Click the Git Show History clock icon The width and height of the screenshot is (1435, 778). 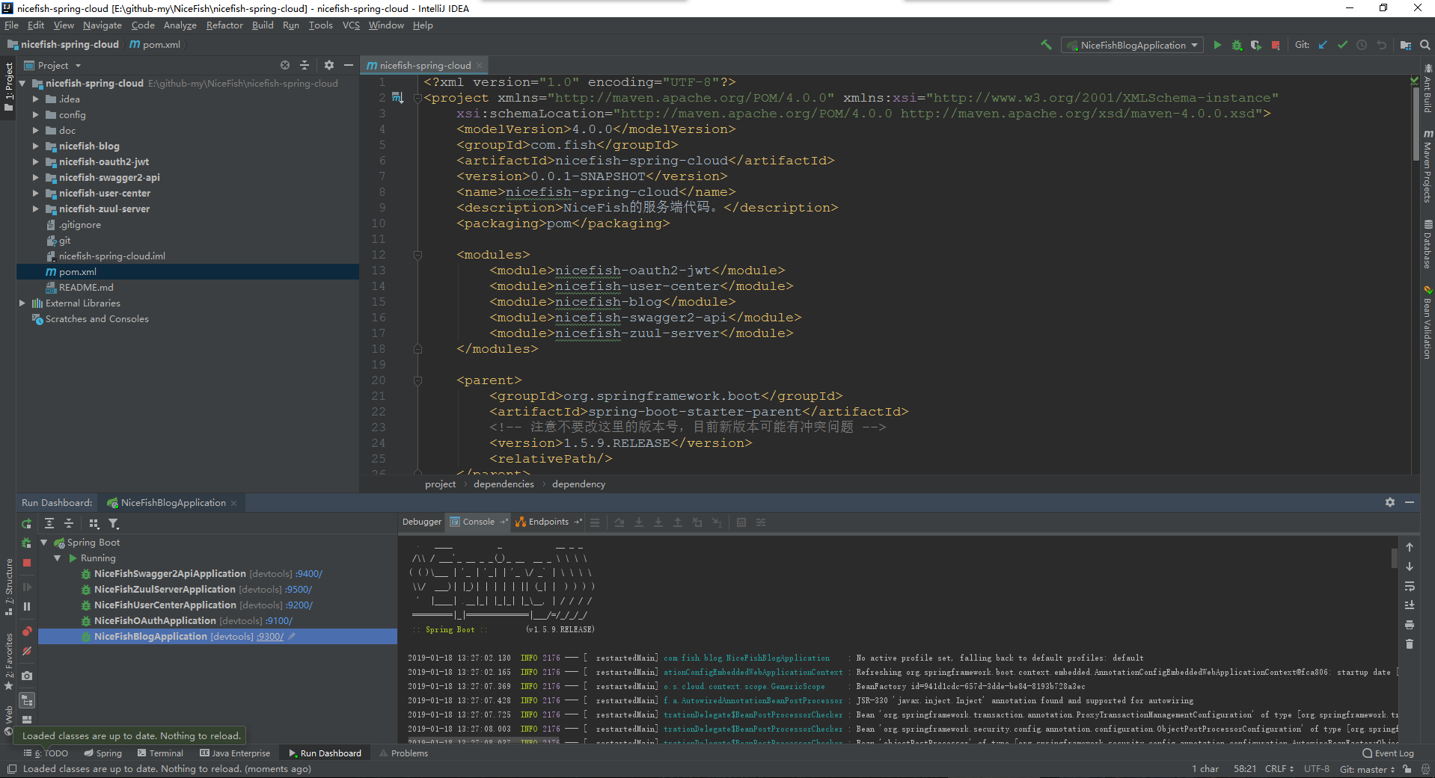pyautogui.click(x=1362, y=45)
